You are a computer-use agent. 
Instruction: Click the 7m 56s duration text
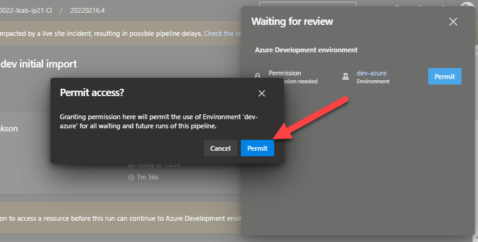coord(148,177)
